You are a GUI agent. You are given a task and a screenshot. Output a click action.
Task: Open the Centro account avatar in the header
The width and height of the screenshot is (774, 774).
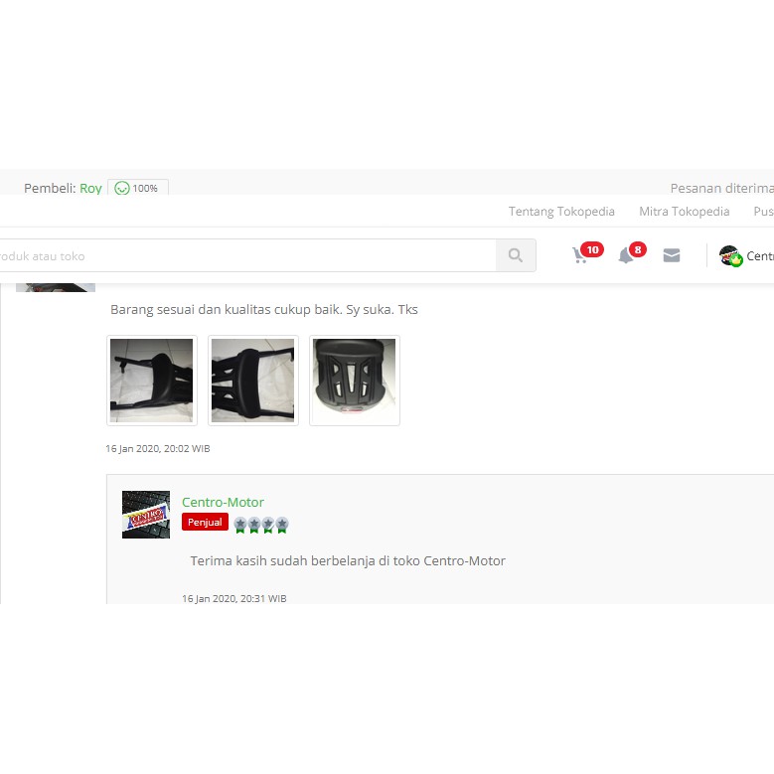click(x=730, y=255)
